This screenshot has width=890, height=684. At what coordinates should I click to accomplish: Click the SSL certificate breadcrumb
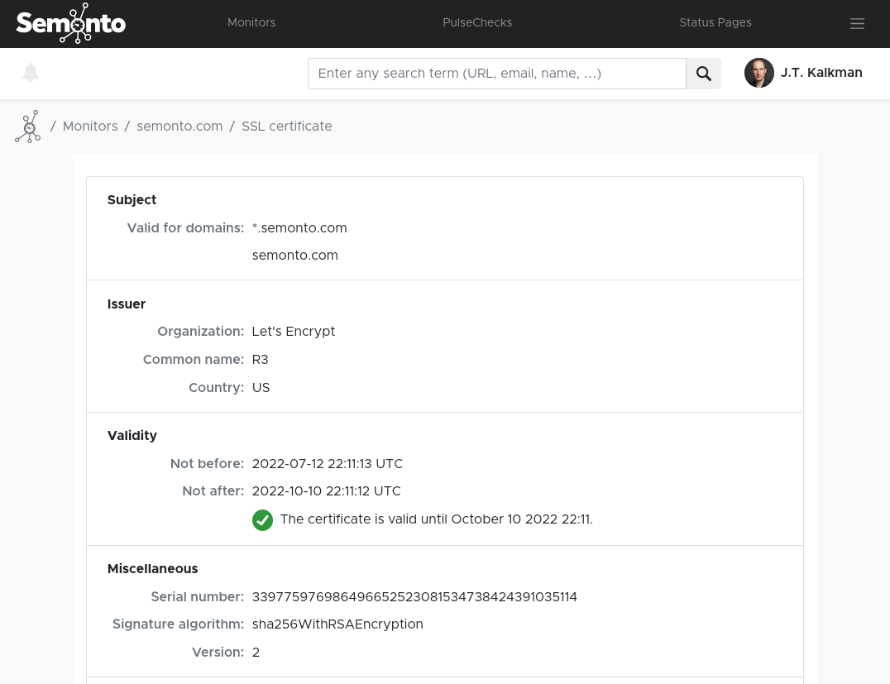(x=286, y=127)
